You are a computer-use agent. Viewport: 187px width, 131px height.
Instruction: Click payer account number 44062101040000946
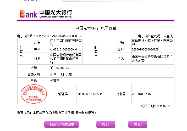(x=64, y=49)
